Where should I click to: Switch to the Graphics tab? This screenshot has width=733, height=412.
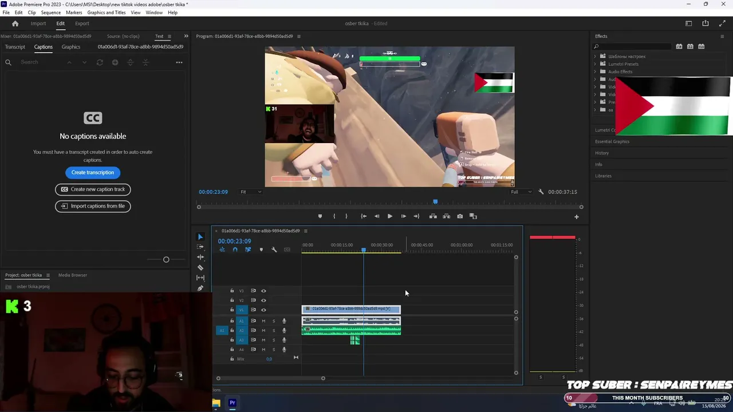click(x=71, y=47)
